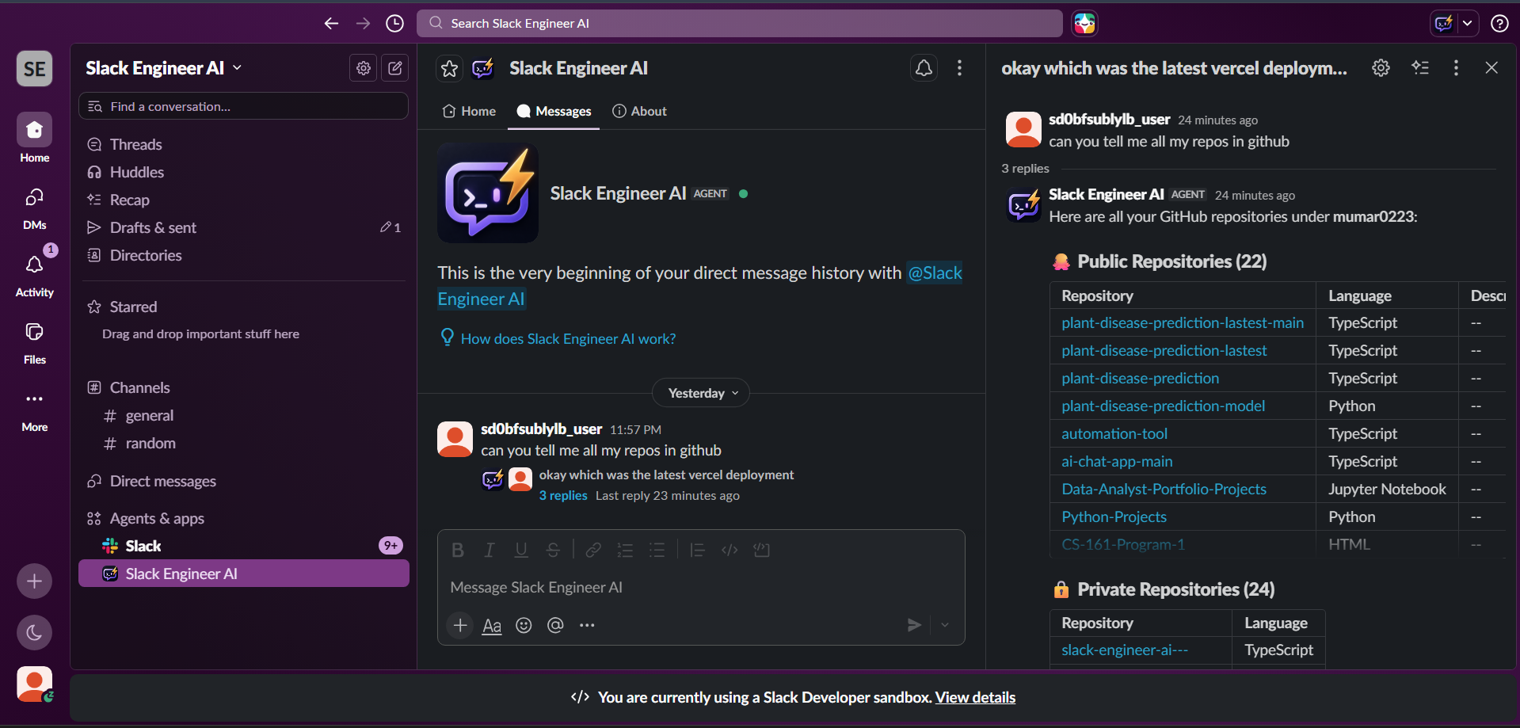Toggle blockquote in composer

pyautogui.click(x=698, y=551)
